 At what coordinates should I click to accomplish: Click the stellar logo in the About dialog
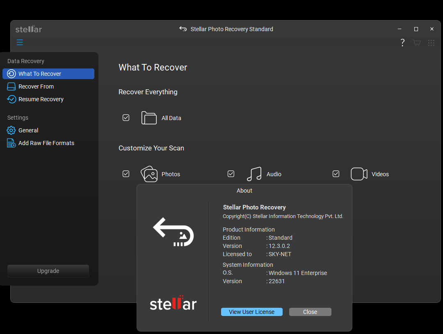click(173, 303)
